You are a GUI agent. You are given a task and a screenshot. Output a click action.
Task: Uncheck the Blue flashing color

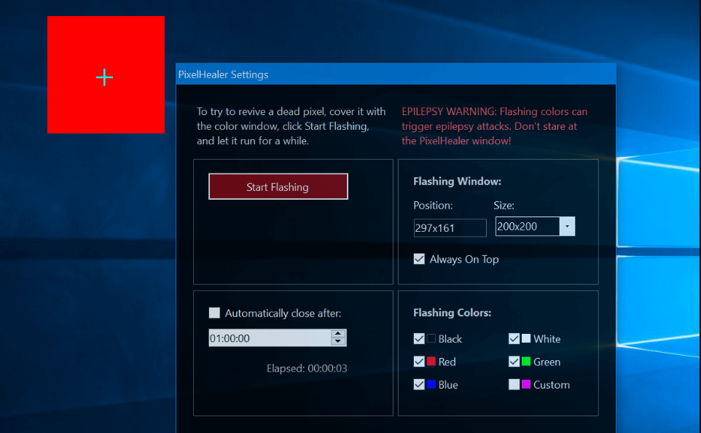419,384
